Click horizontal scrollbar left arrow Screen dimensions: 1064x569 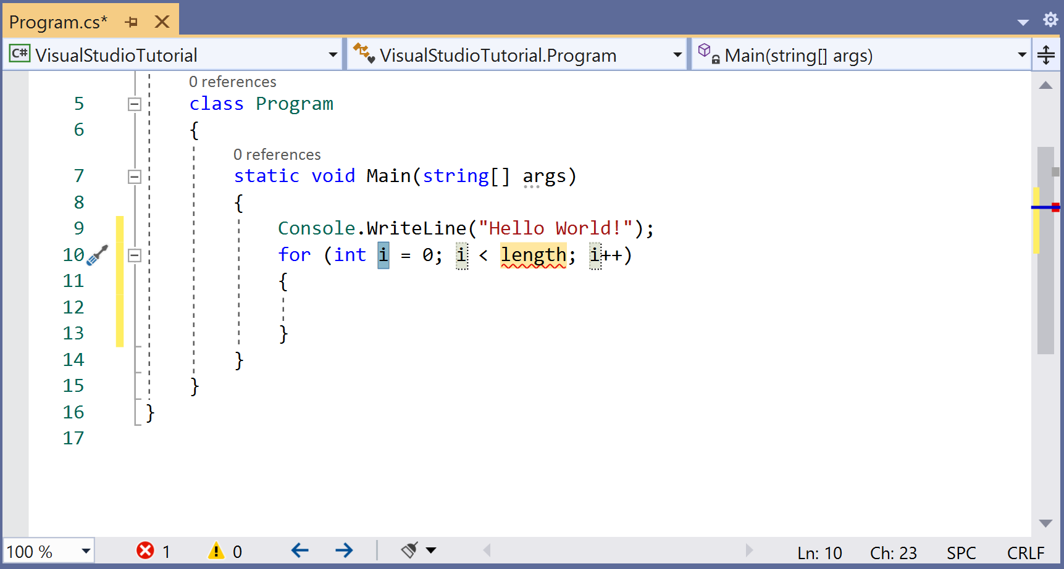point(487,550)
